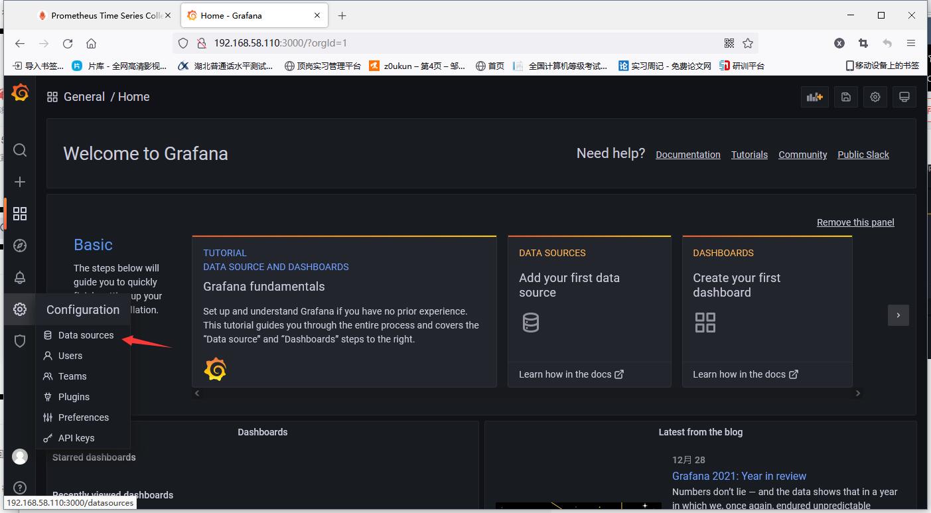Viewport: 931px width, 513px height.
Task: Open the Dashboards four-squares sidebar icon
Action: coord(20,214)
